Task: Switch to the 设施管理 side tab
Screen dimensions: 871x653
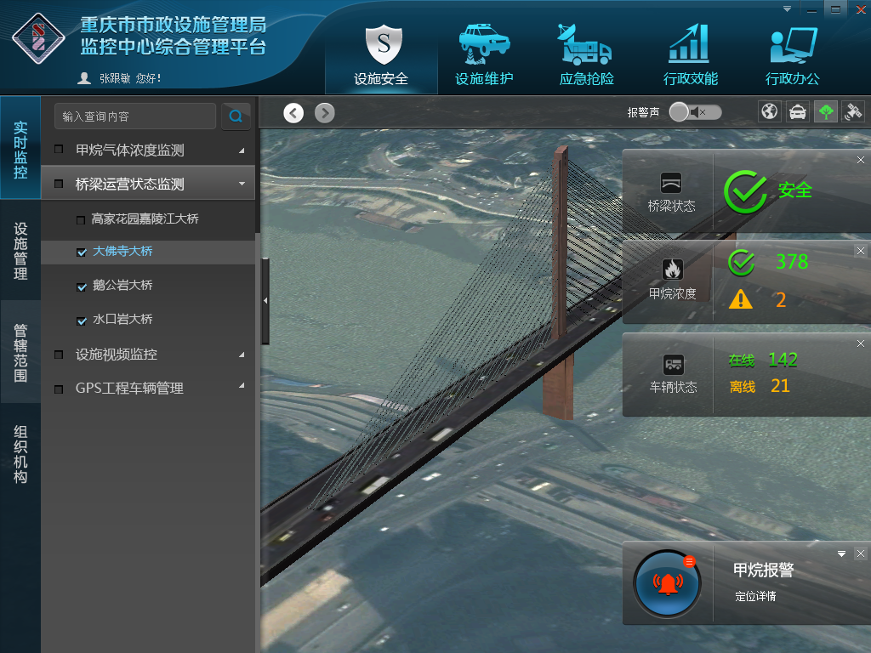Action: 20,252
